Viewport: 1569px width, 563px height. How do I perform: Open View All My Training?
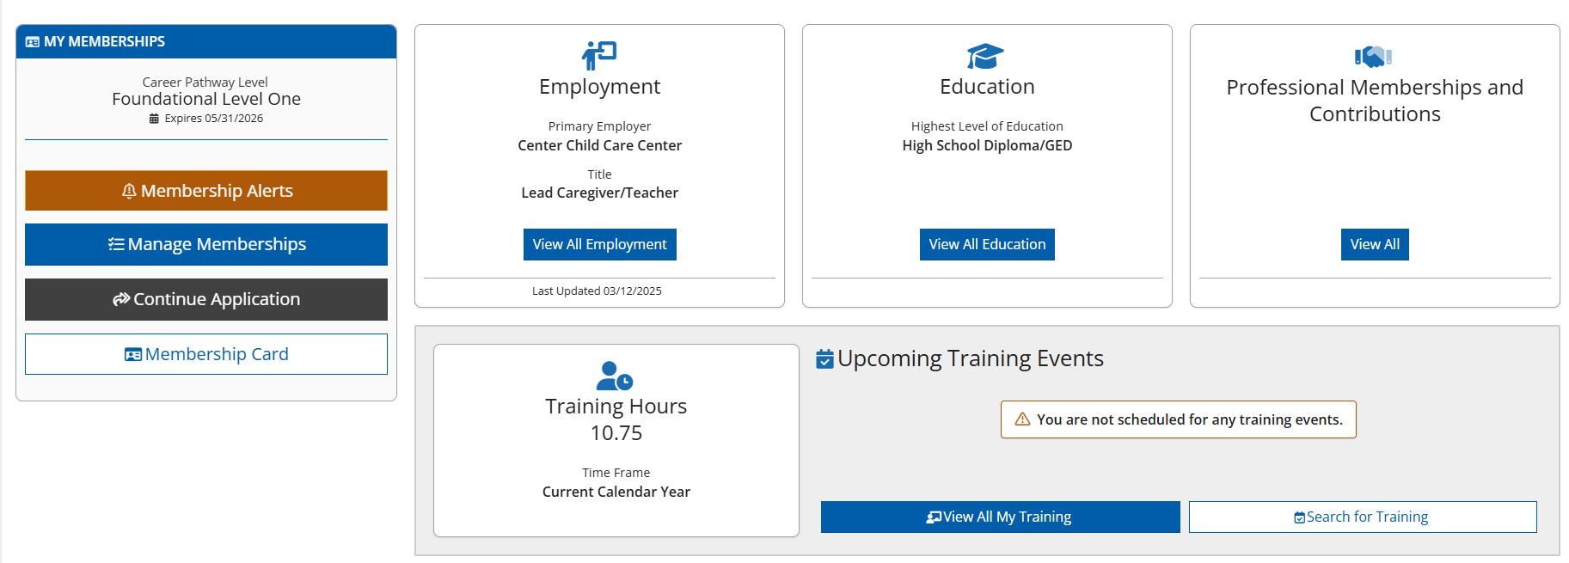pos(1001,517)
